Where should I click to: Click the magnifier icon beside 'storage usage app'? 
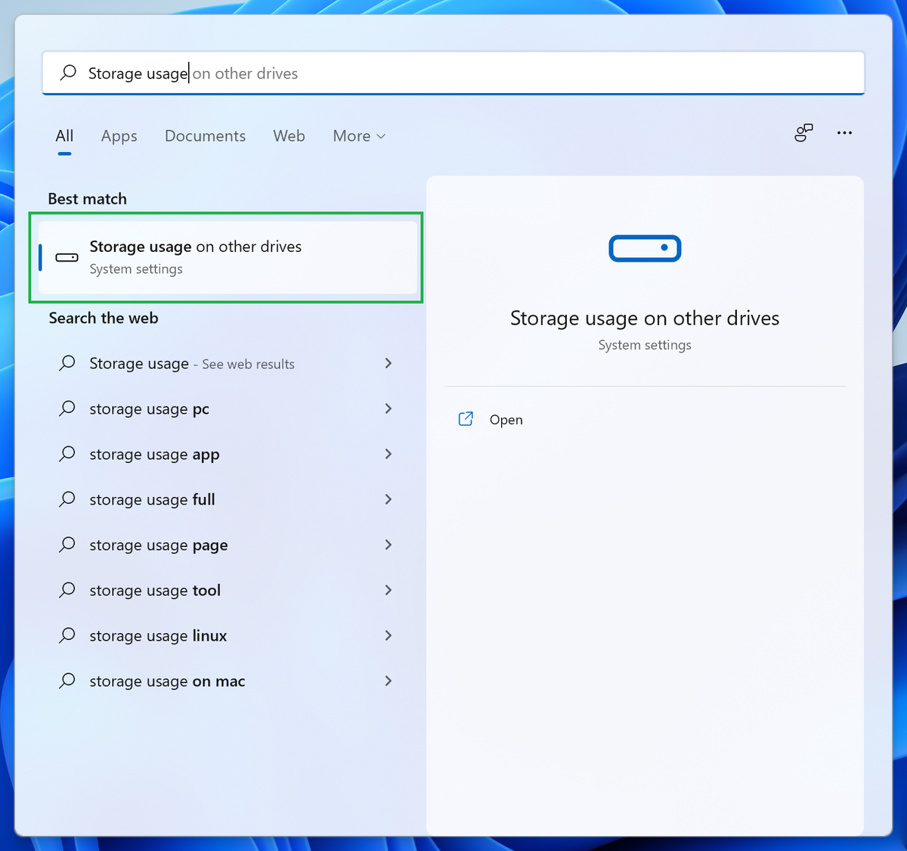click(x=67, y=454)
